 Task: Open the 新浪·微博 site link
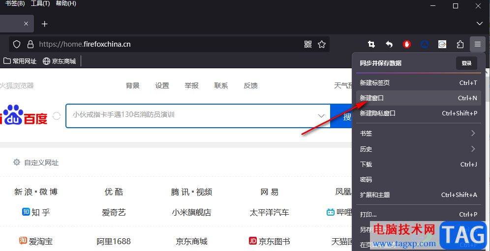tap(36, 192)
